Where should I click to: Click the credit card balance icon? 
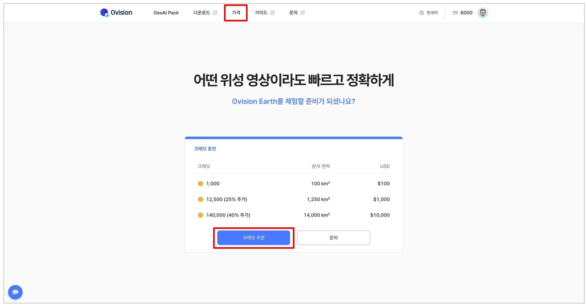[455, 13]
